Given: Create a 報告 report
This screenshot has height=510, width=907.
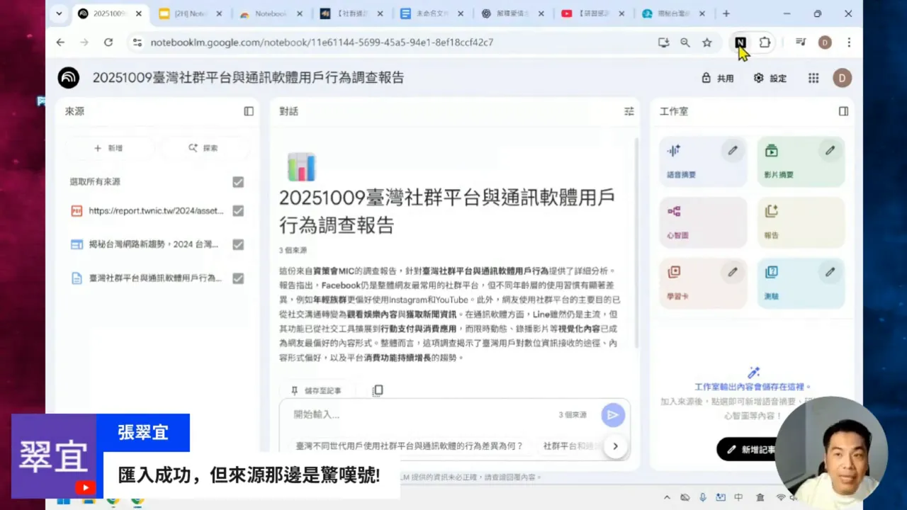Looking at the screenshot, I should pyautogui.click(x=801, y=222).
